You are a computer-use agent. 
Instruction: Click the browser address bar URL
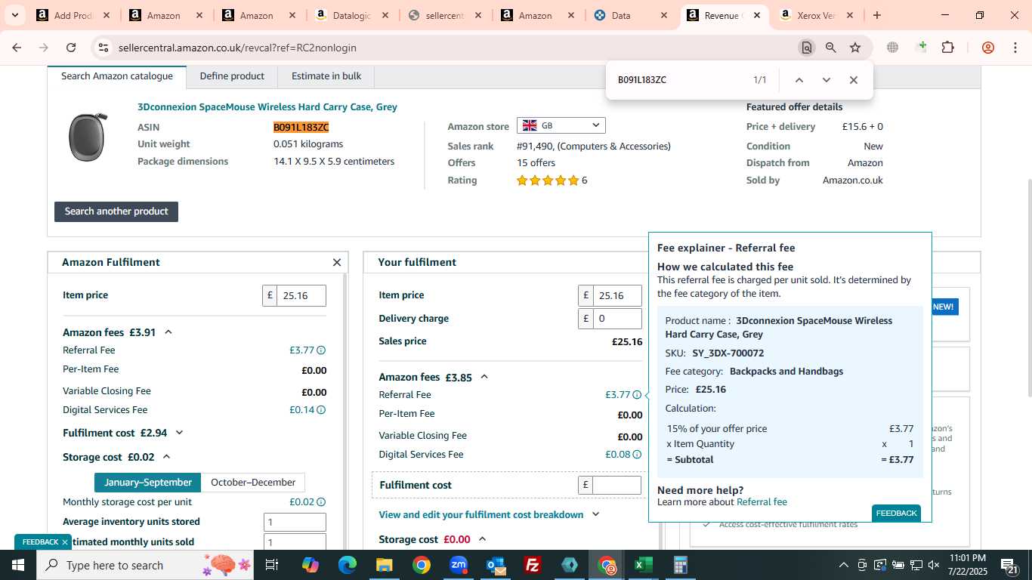[x=237, y=48]
